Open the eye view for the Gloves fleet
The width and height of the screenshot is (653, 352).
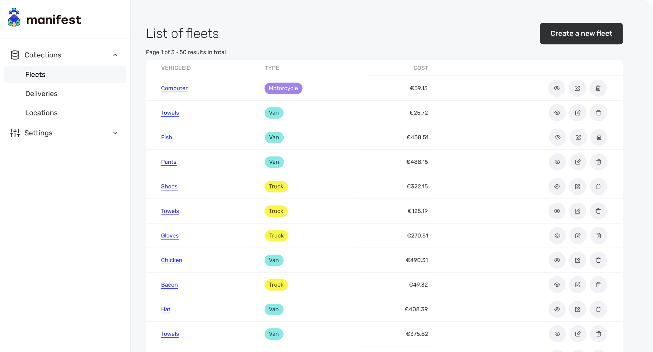[x=557, y=236]
